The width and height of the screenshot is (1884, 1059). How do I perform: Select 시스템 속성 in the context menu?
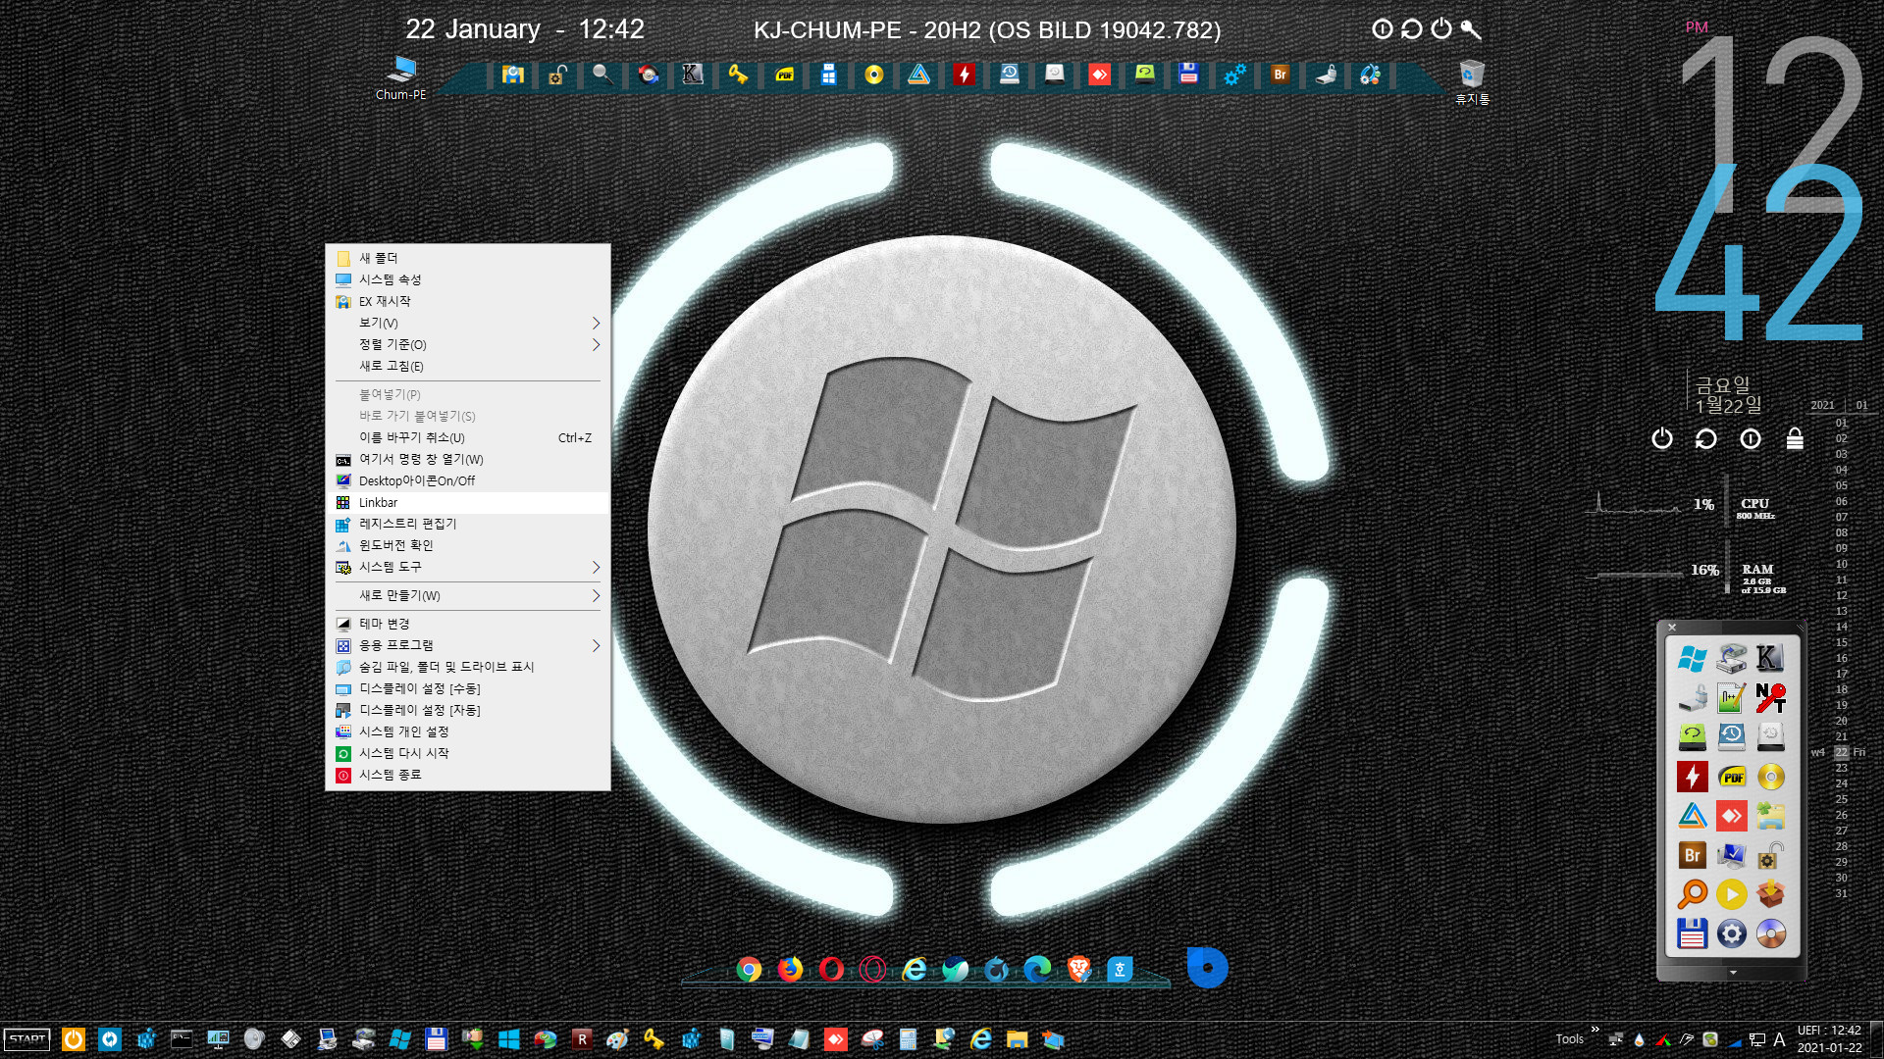(467, 279)
